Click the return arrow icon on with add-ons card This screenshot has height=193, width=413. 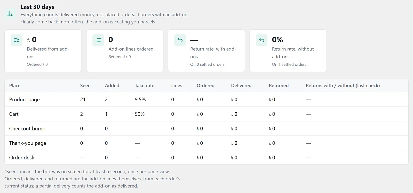[180, 40]
